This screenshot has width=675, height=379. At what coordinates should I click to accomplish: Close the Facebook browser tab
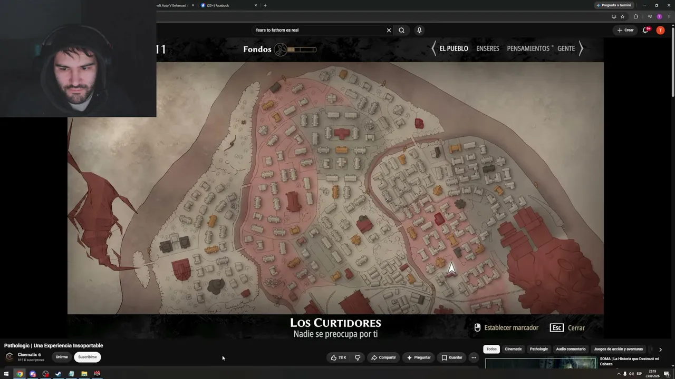pyautogui.click(x=256, y=5)
